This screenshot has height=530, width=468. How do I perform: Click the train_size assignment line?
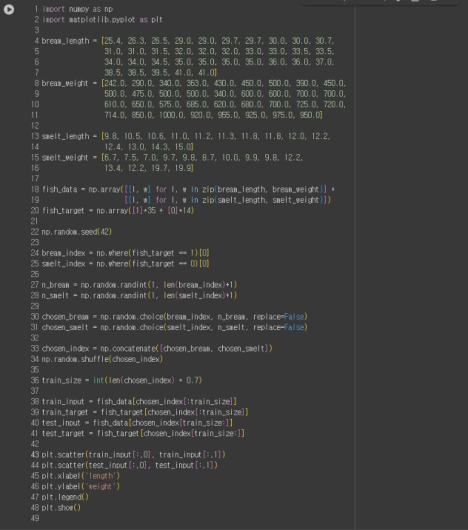point(122,380)
